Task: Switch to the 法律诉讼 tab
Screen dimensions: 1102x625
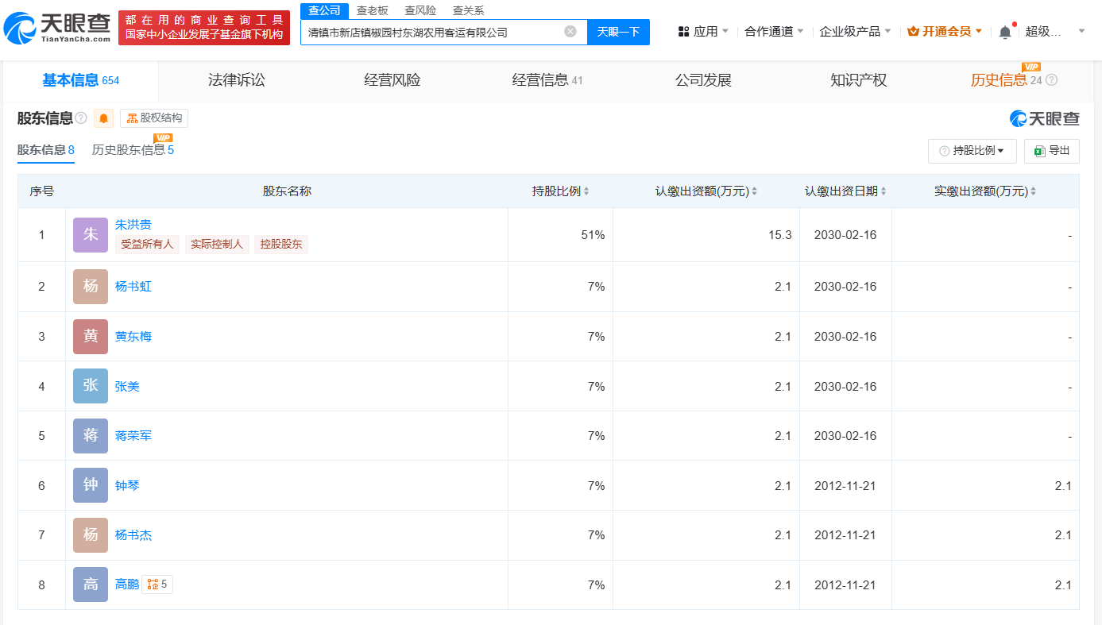Action: pyautogui.click(x=236, y=80)
